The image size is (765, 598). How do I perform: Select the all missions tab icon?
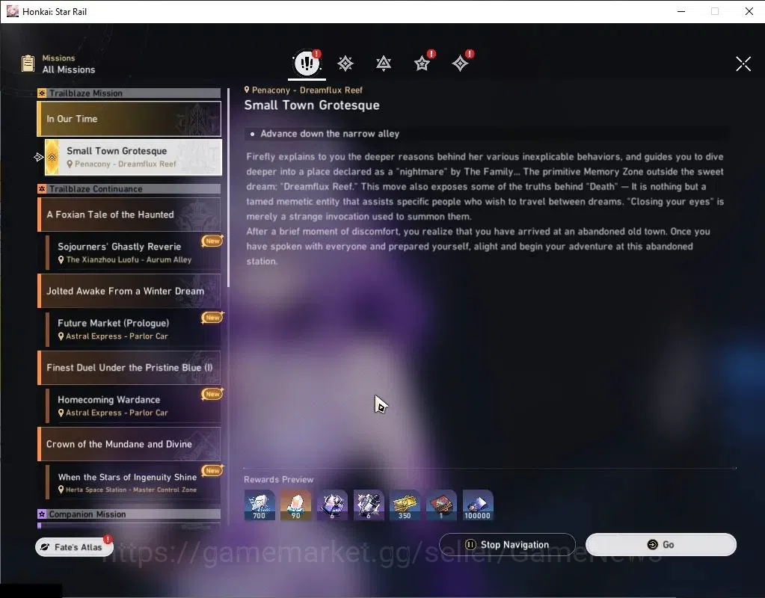pos(307,63)
